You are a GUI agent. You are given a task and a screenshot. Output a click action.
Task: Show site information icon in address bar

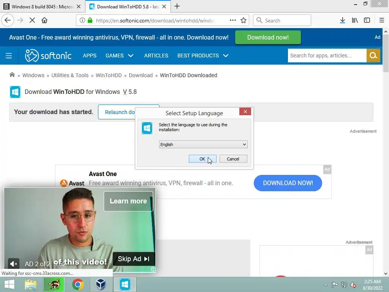click(x=82, y=21)
